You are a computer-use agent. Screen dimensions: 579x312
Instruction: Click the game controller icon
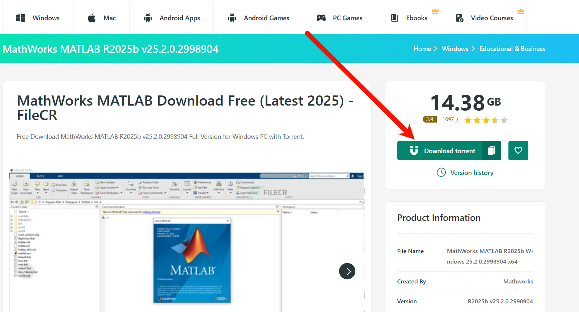[321, 18]
